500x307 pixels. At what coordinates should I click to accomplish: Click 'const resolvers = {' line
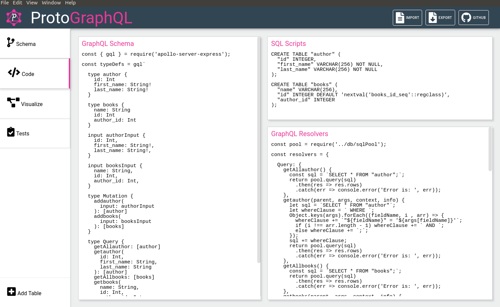click(300, 154)
